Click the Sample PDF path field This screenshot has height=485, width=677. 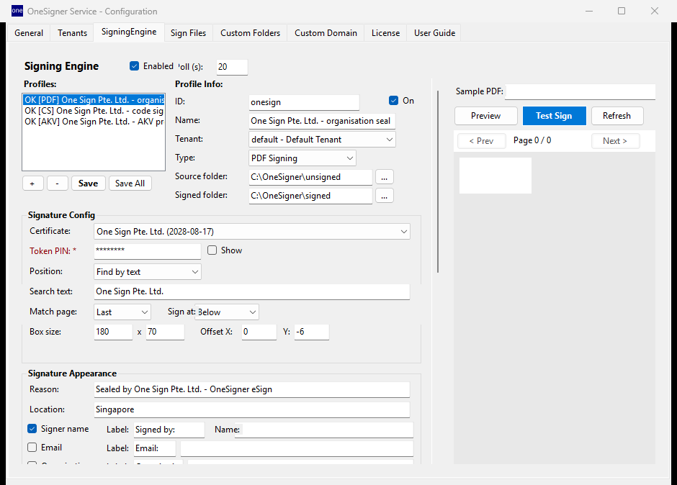[580, 91]
